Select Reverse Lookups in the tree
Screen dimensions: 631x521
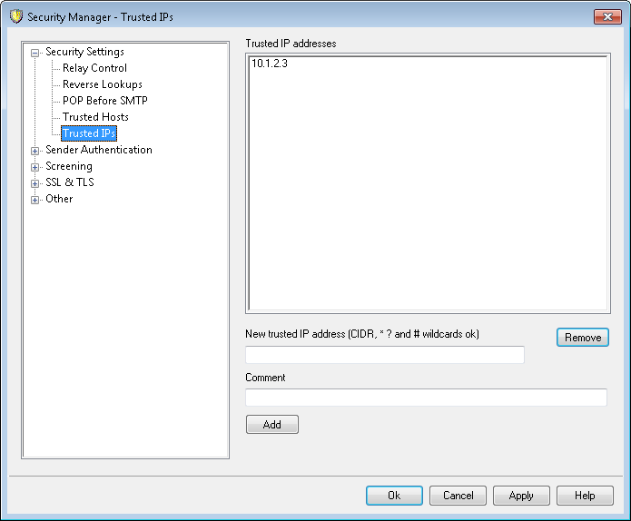pyautogui.click(x=102, y=84)
